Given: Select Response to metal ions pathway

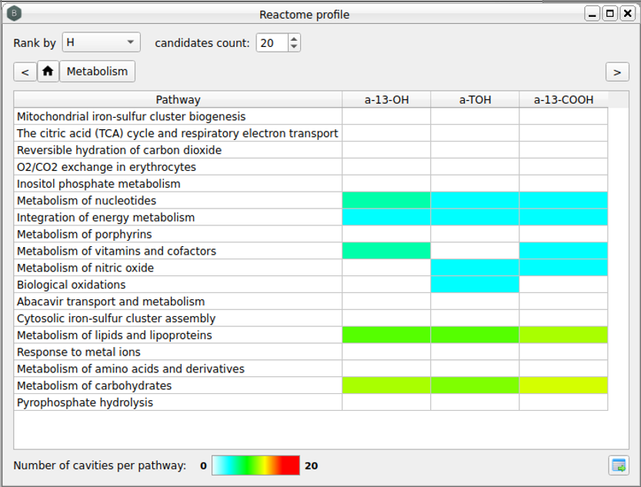Looking at the screenshot, I should 178,352.
